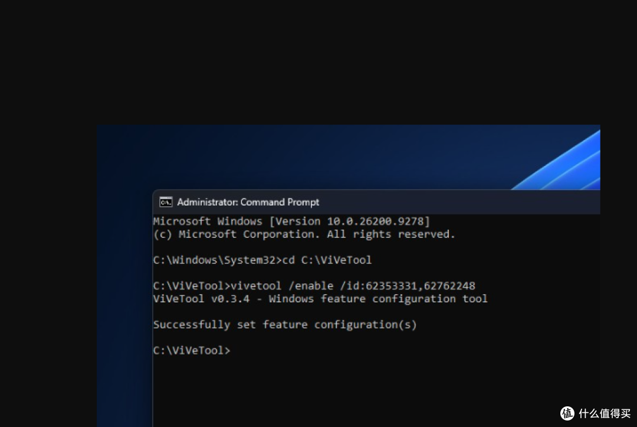Click the 'vivetool /enable /id:62353331,62762248' command line
This screenshot has height=427, width=637.
[314, 286]
